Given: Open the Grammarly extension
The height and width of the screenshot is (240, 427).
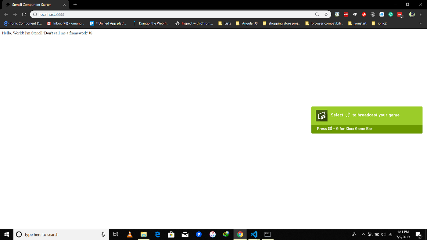Looking at the screenshot, I should pyautogui.click(x=390, y=14).
